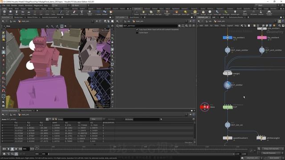
Task: Open the network editor path dropdown
Action: (x=276, y=21)
